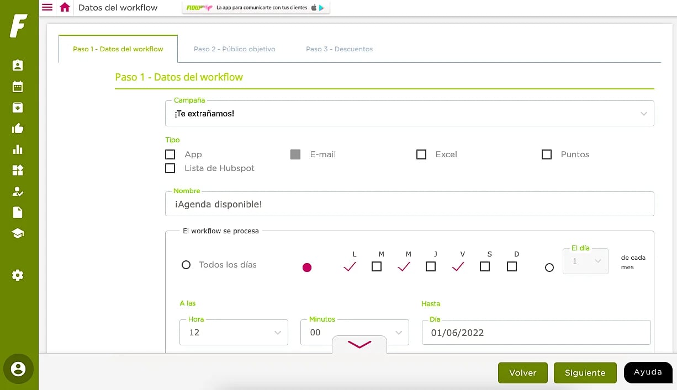677x390 pixels.
Task: Expand the bottom chevron panel handle
Action: (x=359, y=345)
